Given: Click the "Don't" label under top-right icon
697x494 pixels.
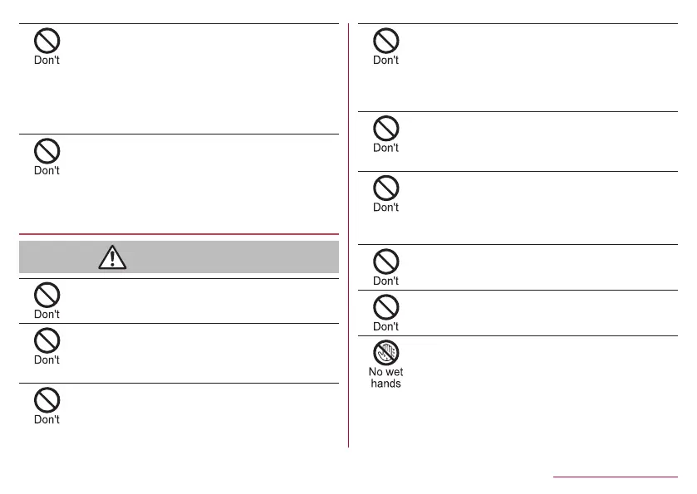Looking at the screenshot, I should 385,61.
